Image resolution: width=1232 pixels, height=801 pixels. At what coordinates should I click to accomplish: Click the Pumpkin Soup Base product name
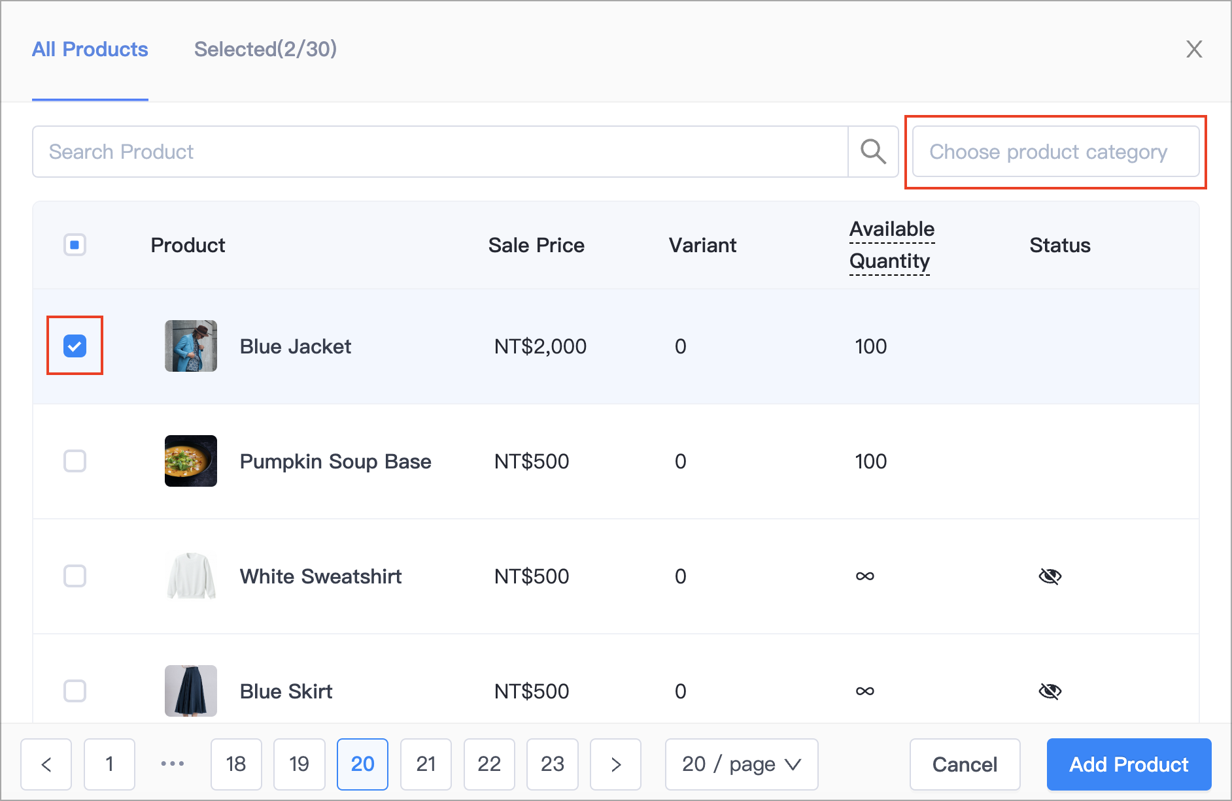(335, 461)
